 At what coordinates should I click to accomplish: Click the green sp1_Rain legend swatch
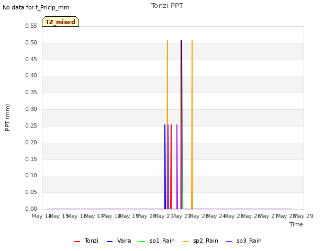pyautogui.click(x=142, y=242)
